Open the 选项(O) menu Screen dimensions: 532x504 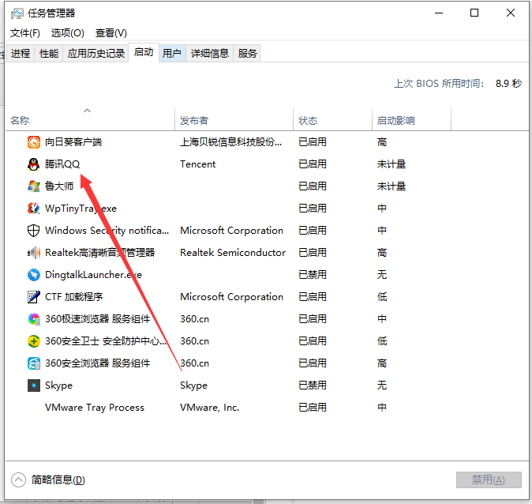coord(68,32)
